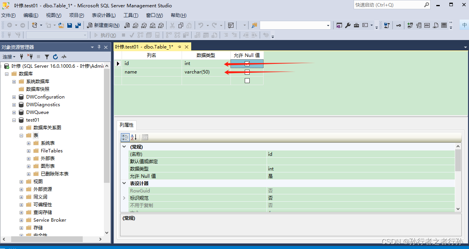Open a DAX query from the toolbar
The width and height of the screenshot is (469, 249).
pyautogui.click(x=162, y=25)
